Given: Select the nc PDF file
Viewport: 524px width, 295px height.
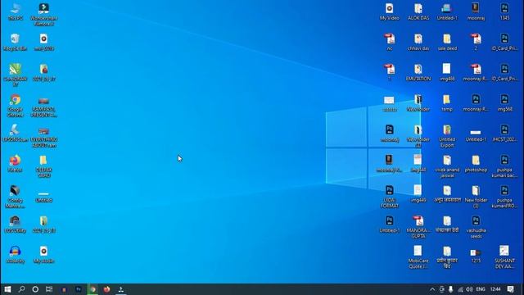Looking at the screenshot, I should point(390,42).
